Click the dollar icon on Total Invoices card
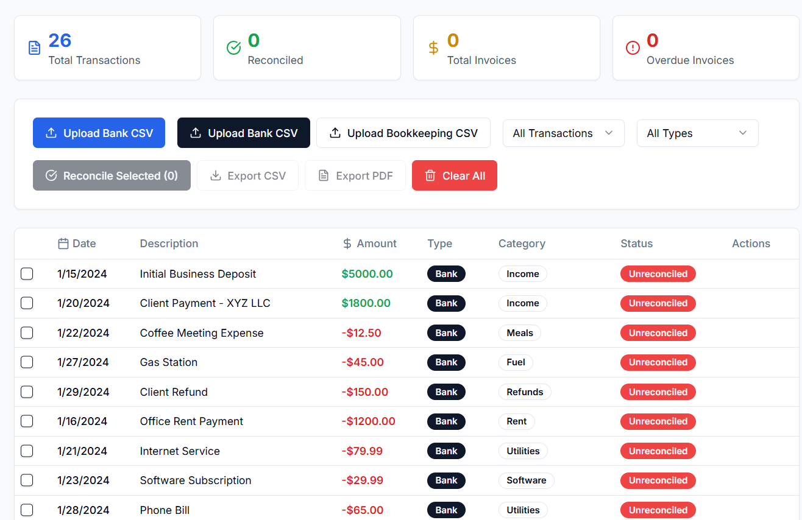The height and width of the screenshot is (520, 802). (x=433, y=48)
